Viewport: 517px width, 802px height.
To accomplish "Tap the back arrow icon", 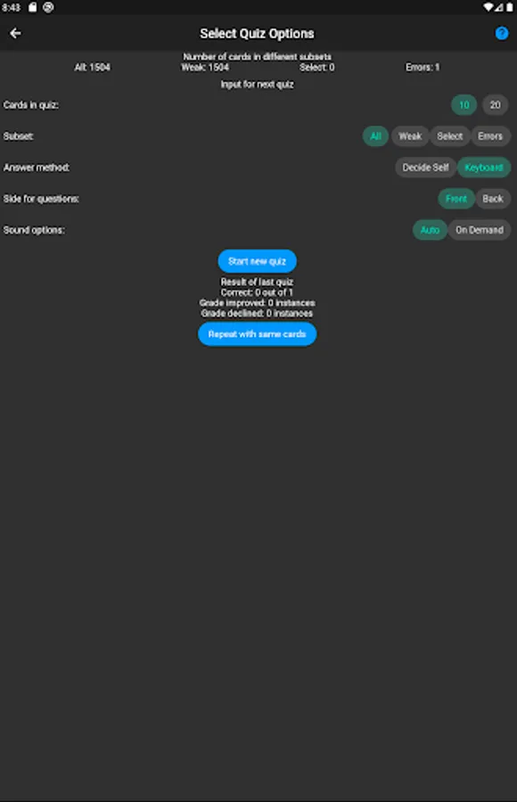I will coord(15,33).
